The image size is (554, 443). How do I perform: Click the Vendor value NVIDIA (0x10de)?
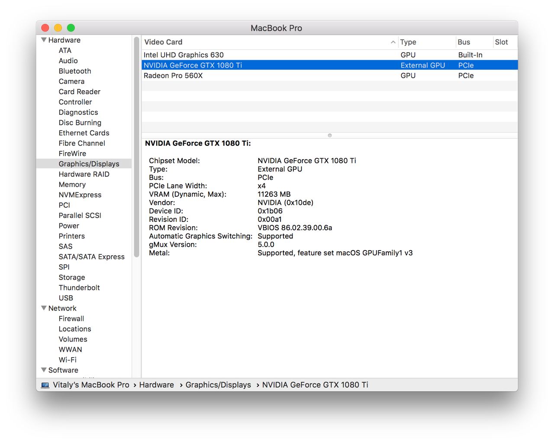click(285, 202)
